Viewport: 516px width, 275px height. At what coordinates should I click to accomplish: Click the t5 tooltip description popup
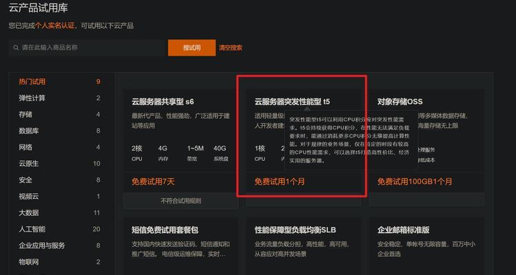click(351, 140)
